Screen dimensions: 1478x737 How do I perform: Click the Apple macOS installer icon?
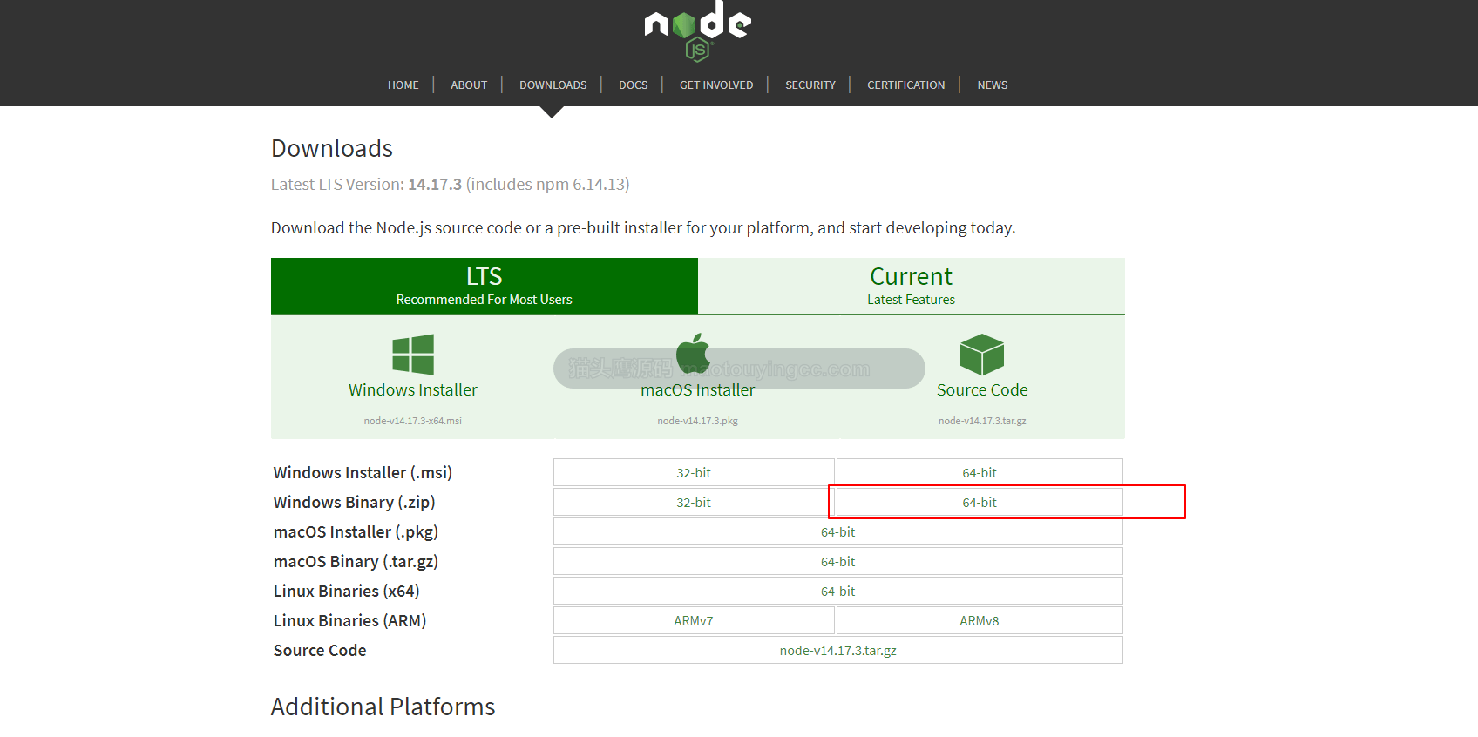694,355
